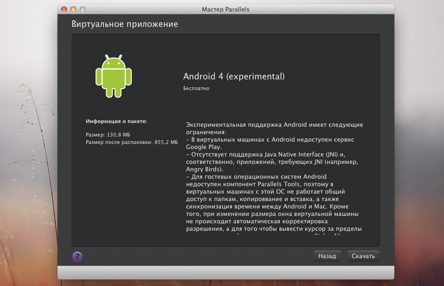Click the Виртуальное приложение heading
This screenshot has height=286, width=444.
click(125, 24)
